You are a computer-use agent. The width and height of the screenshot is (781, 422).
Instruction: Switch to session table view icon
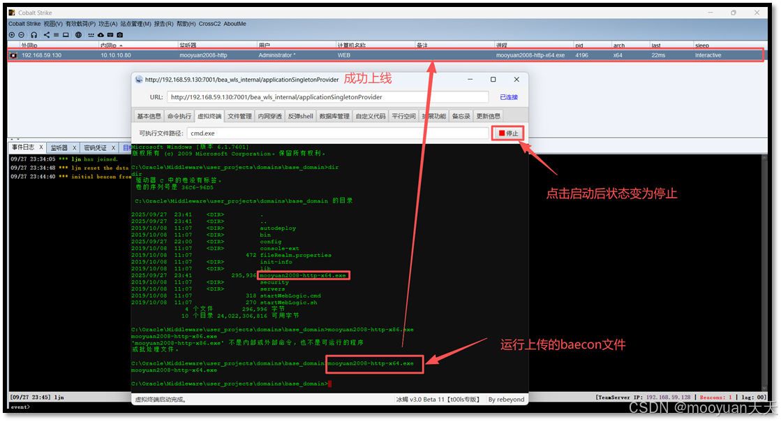pyautogui.click(x=57, y=35)
